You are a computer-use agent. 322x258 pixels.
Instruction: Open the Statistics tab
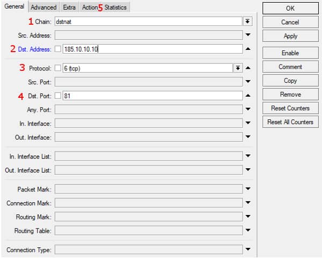115,8
